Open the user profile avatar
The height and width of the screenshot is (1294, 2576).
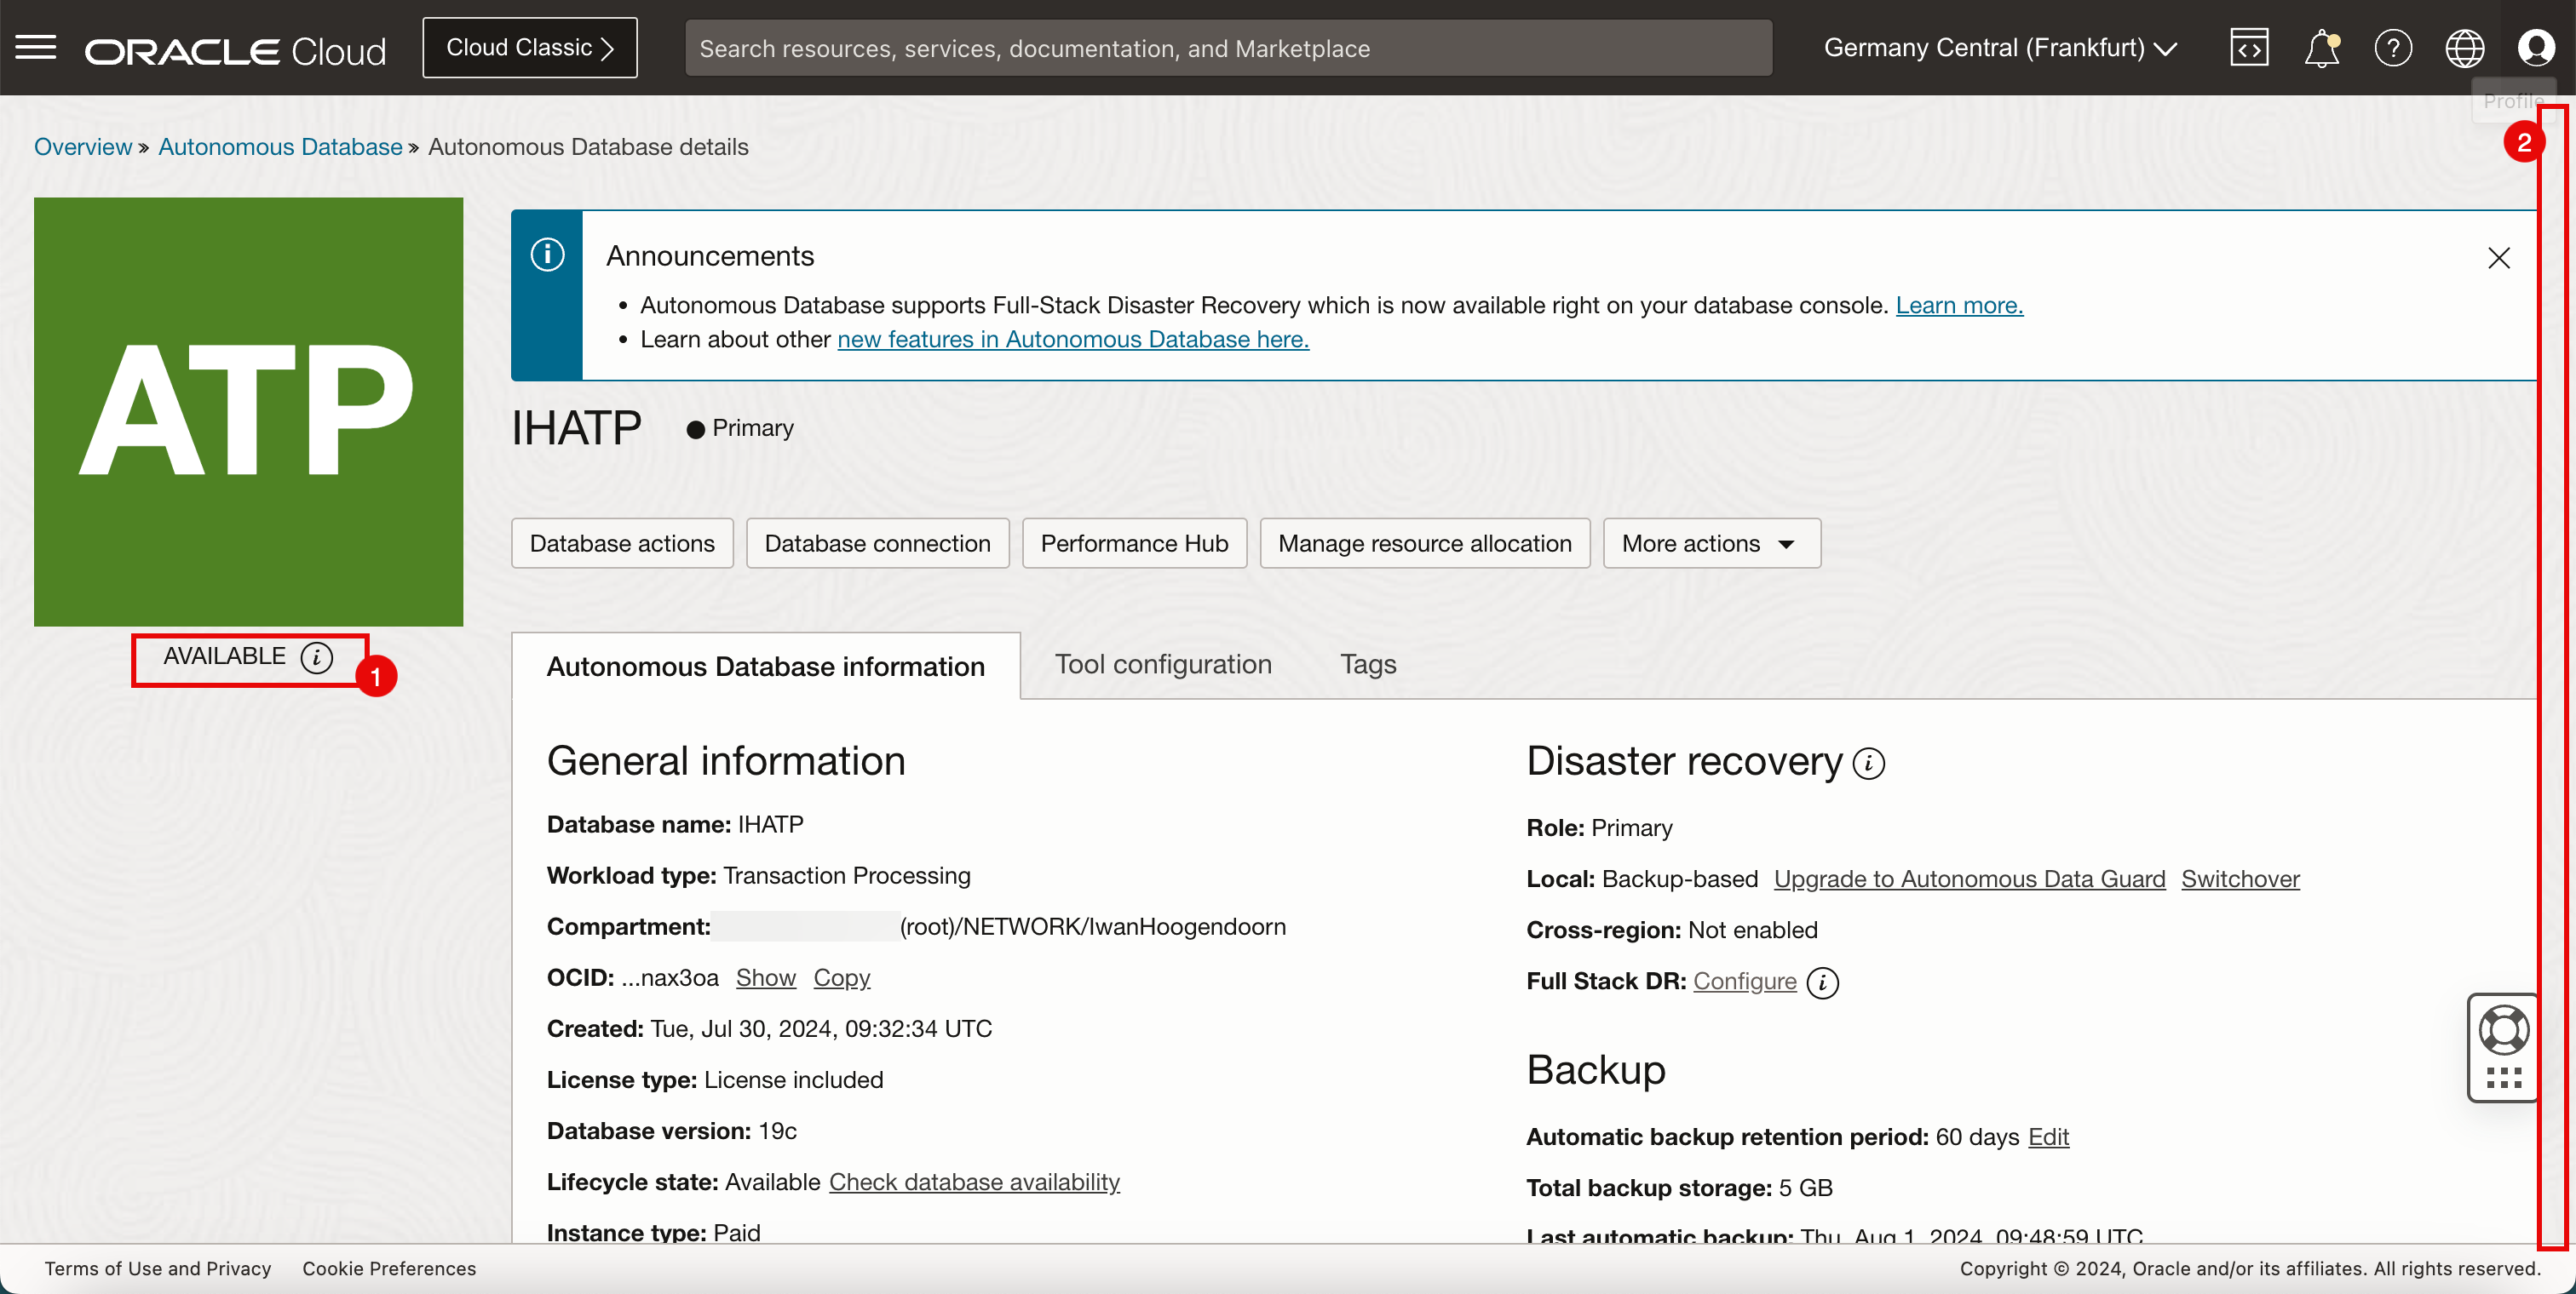pos(2535,48)
